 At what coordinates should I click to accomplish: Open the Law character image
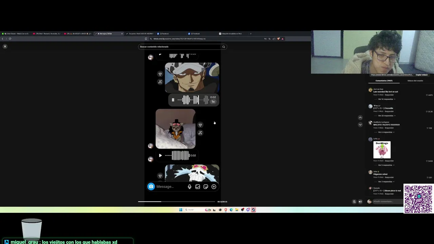(x=192, y=78)
